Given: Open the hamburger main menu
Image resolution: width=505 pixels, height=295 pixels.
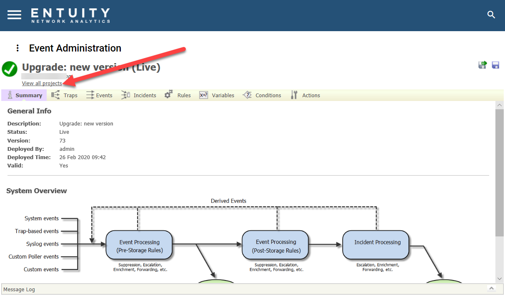Looking at the screenshot, I should [x=14, y=15].
